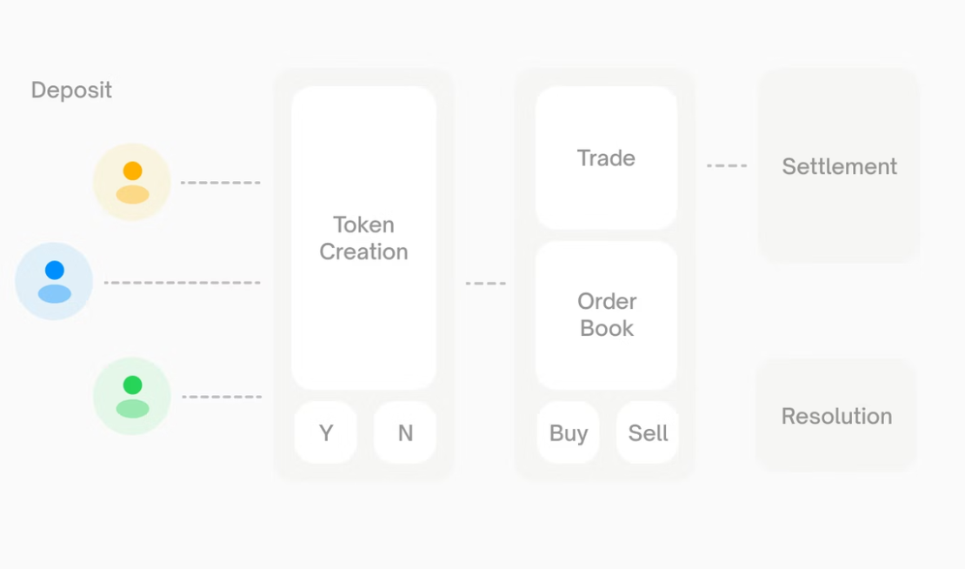Click dashed line beside the green user
Viewport: 965px width, 569px height.
coord(221,397)
